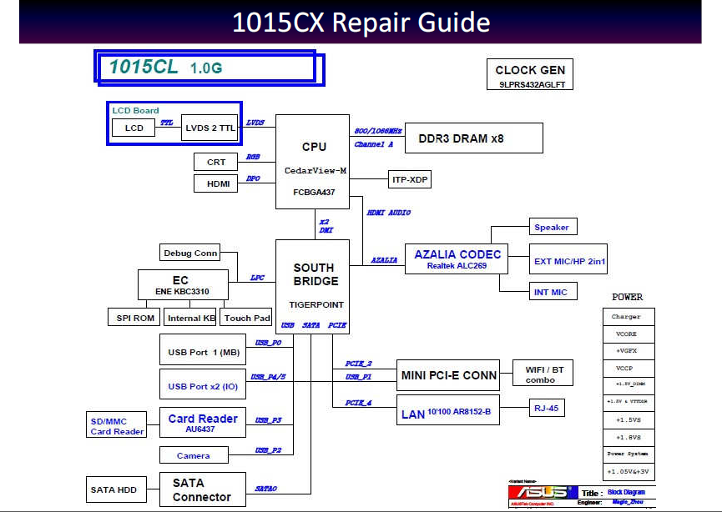Select the 'EXT MIC/HP 2in1' block

coord(568,259)
